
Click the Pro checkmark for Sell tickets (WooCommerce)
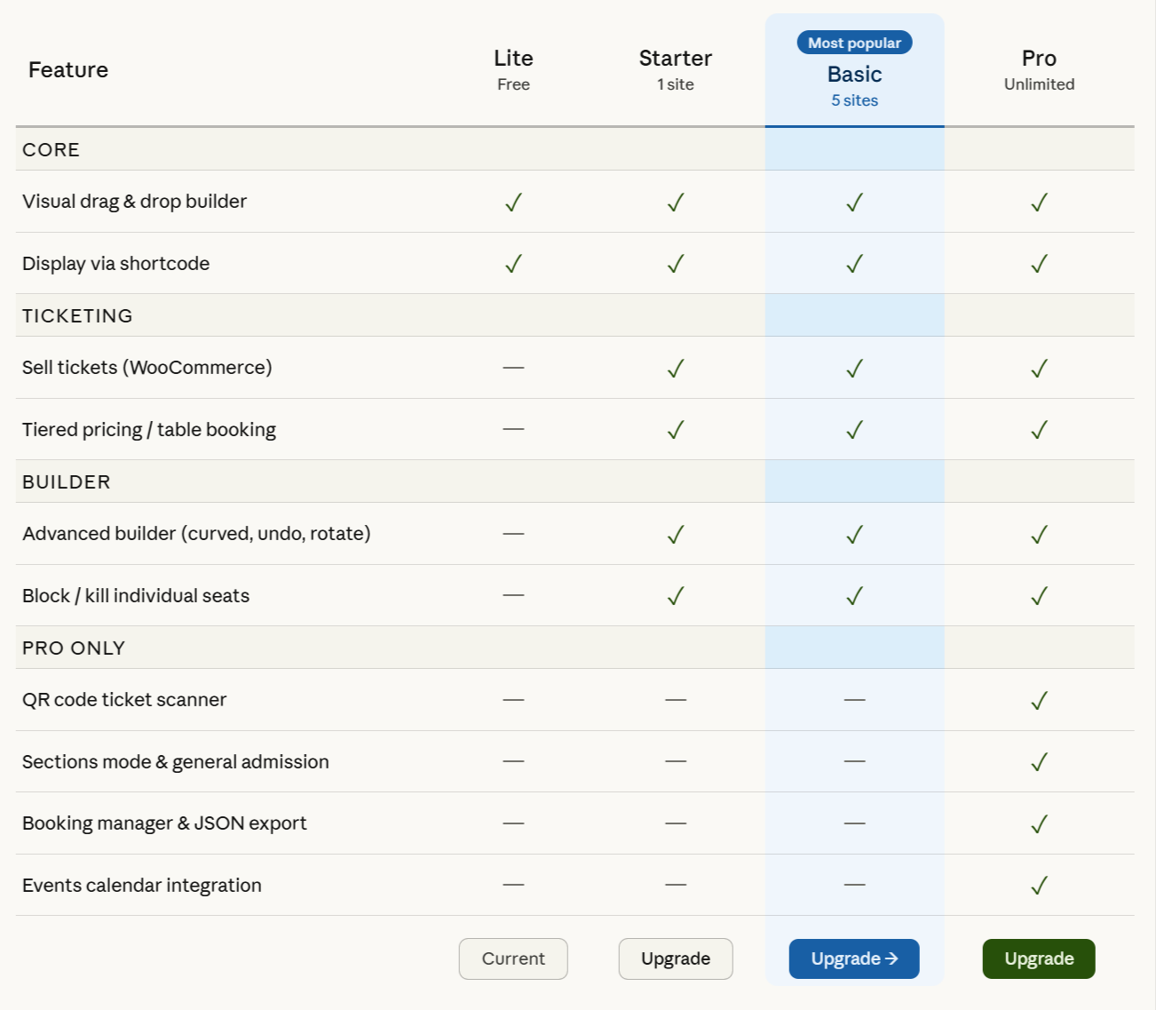[x=1039, y=369]
